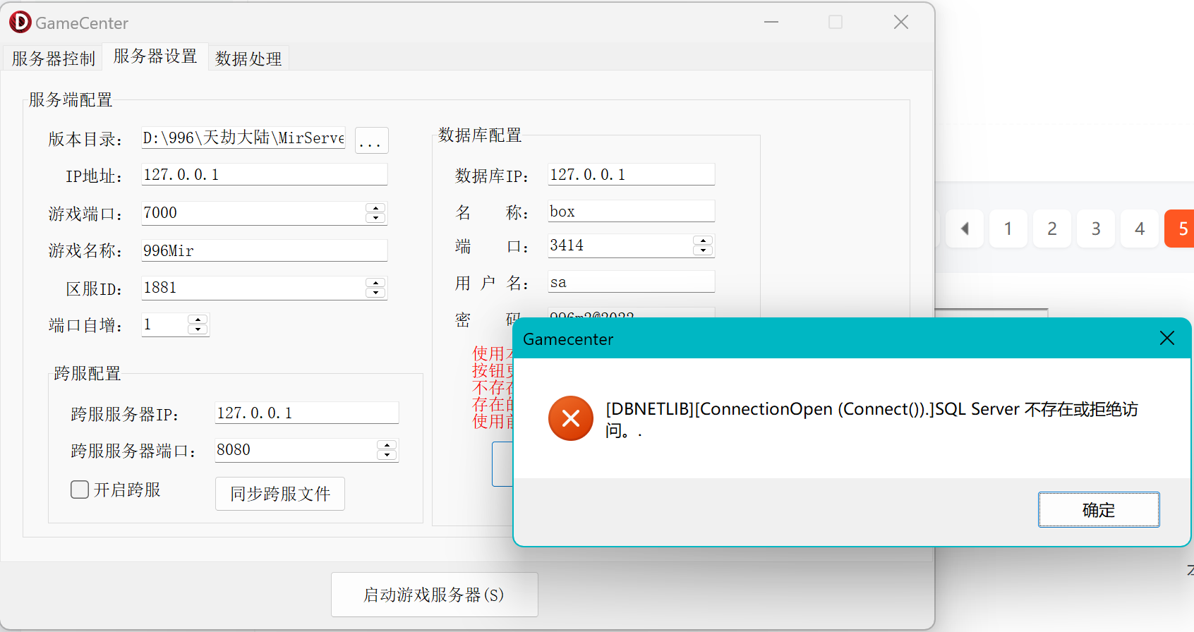This screenshot has width=1194, height=632.
Task: Decrease the 端口自增 value
Action: 198,329
